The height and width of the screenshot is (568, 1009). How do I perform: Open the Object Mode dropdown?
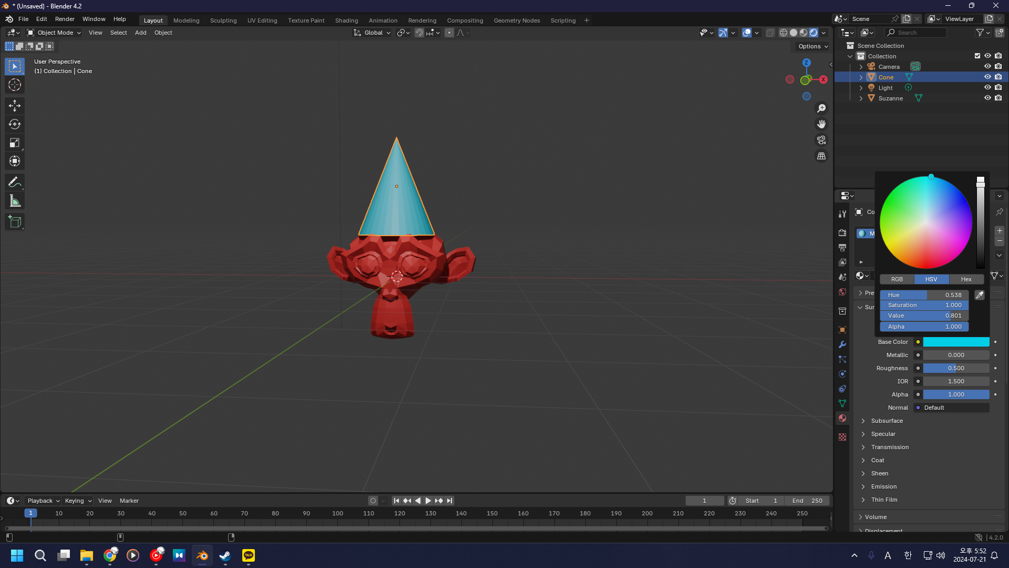pyautogui.click(x=54, y=33)
